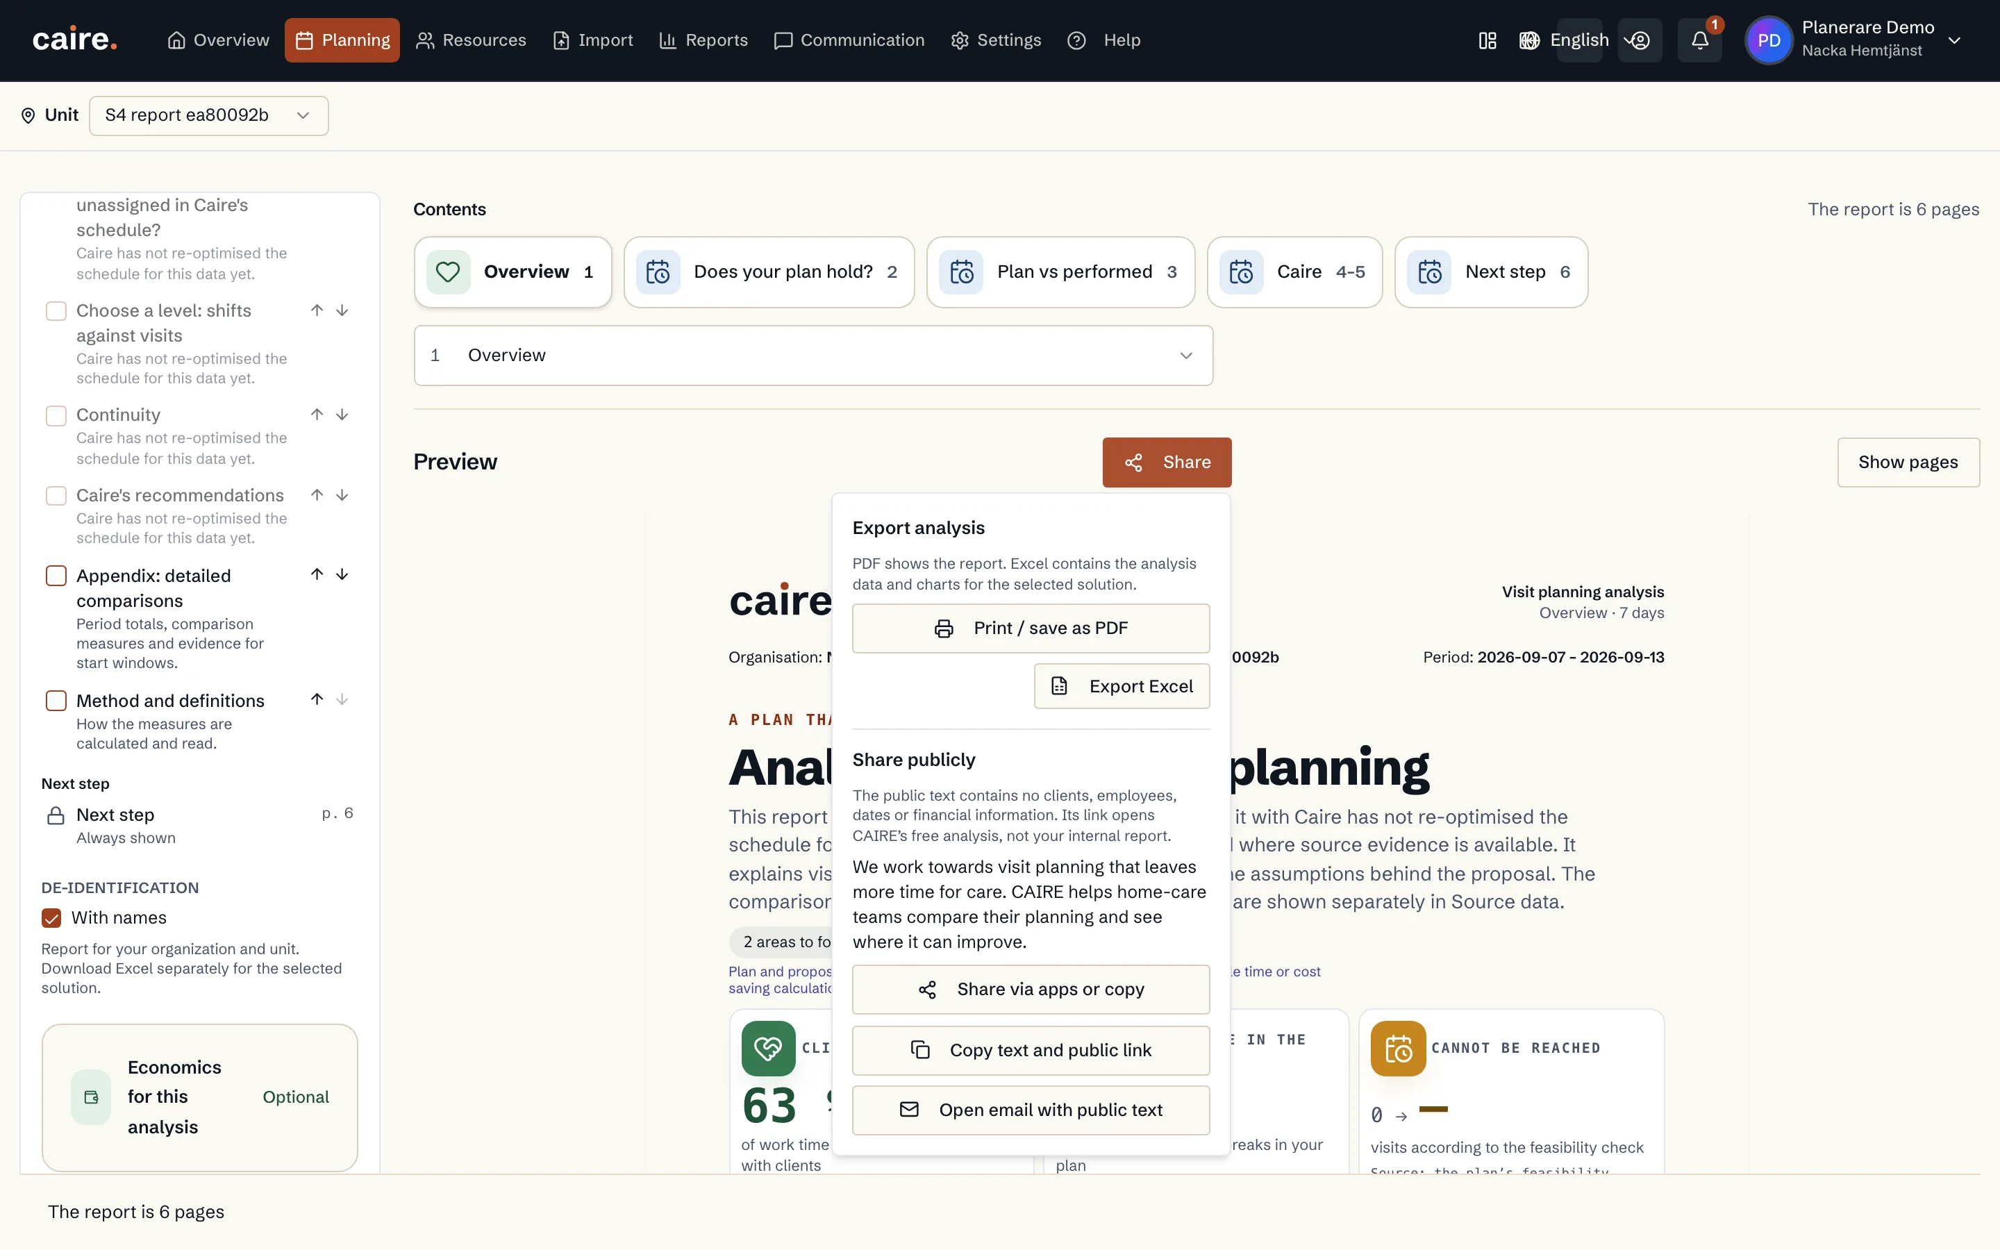Click the PD profile avatar
The width and height of the screenshot is (2000, 1250).
click(1769, 40)
